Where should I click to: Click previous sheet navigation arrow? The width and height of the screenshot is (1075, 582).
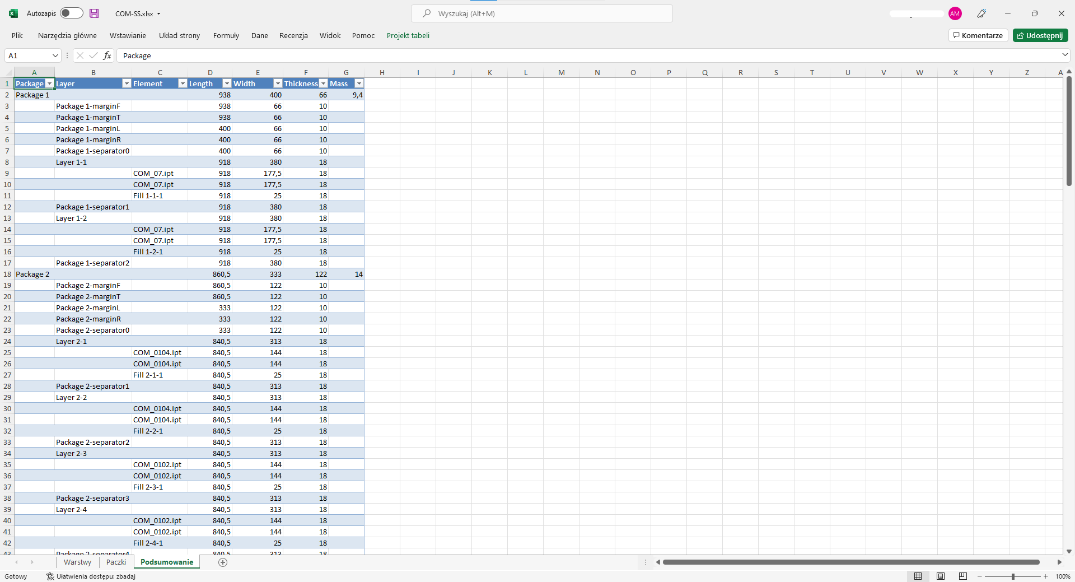[x=17, y=562]
